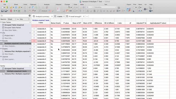Open Project info 1

9,35
